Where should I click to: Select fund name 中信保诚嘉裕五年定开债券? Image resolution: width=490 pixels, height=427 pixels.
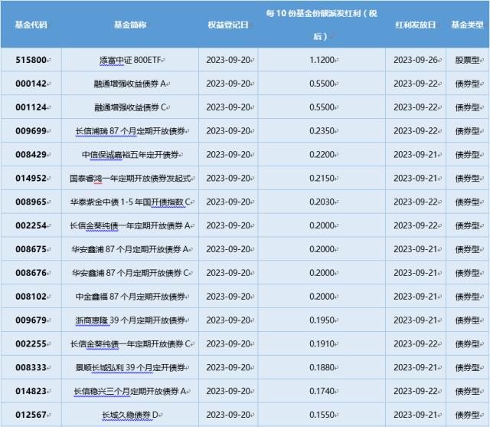130,155
